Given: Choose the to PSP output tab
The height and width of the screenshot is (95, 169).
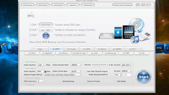Looking at the screenshot, I should point(126,53).
